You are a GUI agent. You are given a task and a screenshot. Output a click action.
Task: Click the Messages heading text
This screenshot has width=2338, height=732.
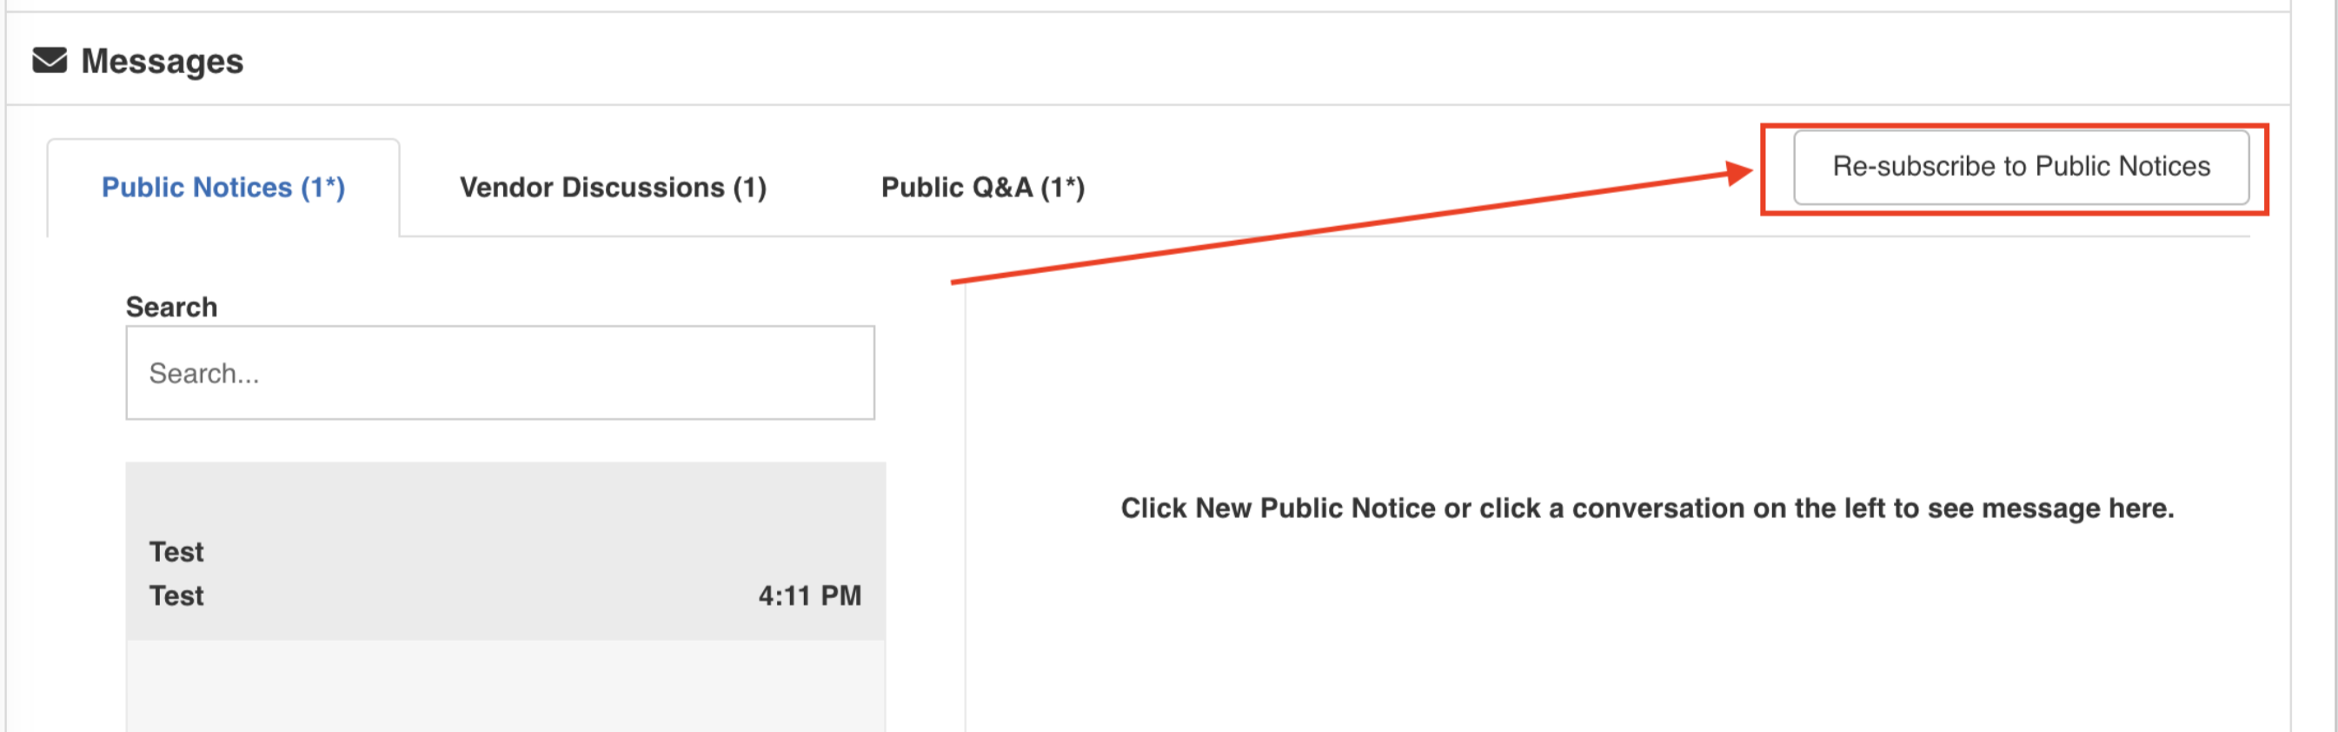pos(163,61)
